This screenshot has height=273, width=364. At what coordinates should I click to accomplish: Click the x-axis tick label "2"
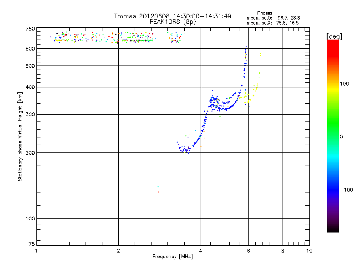(118, 251)
